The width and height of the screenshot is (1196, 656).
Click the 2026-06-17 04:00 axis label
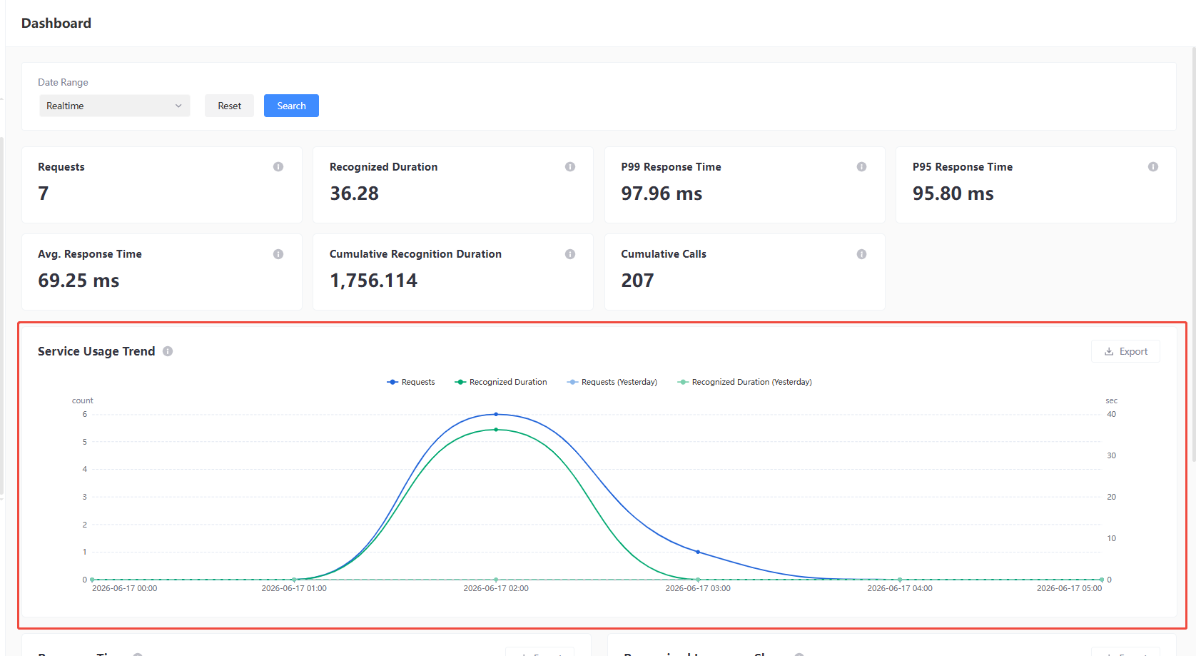(x=900, y=588)
